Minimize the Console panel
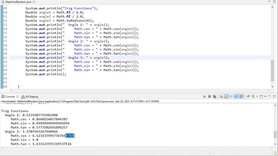This screenshot has width=278, height=156. [269, 96]
